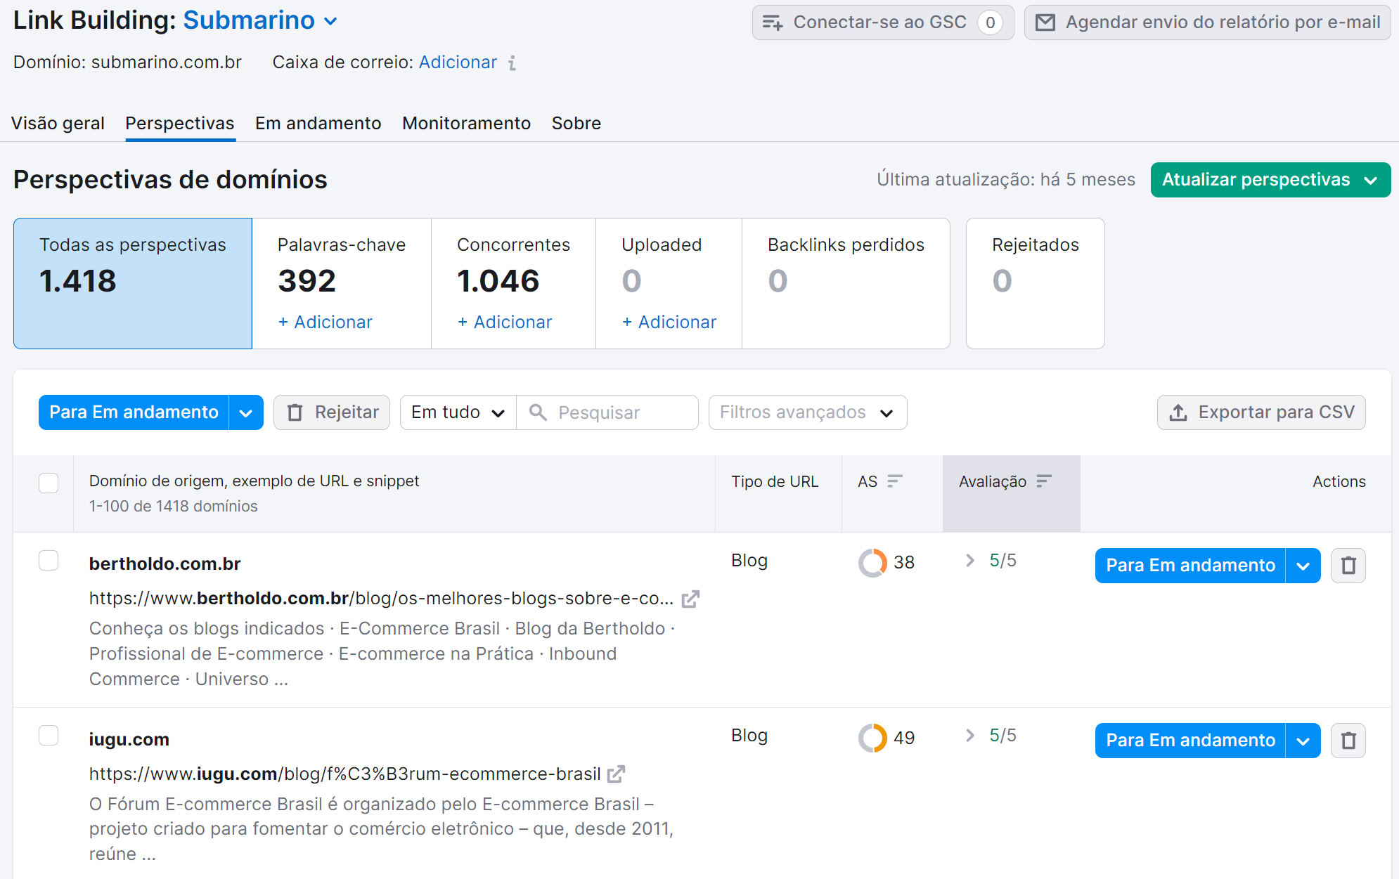Select the Perspectivas tab
The height and width of the screenshot is (879, 1399).
pos(180,124)
